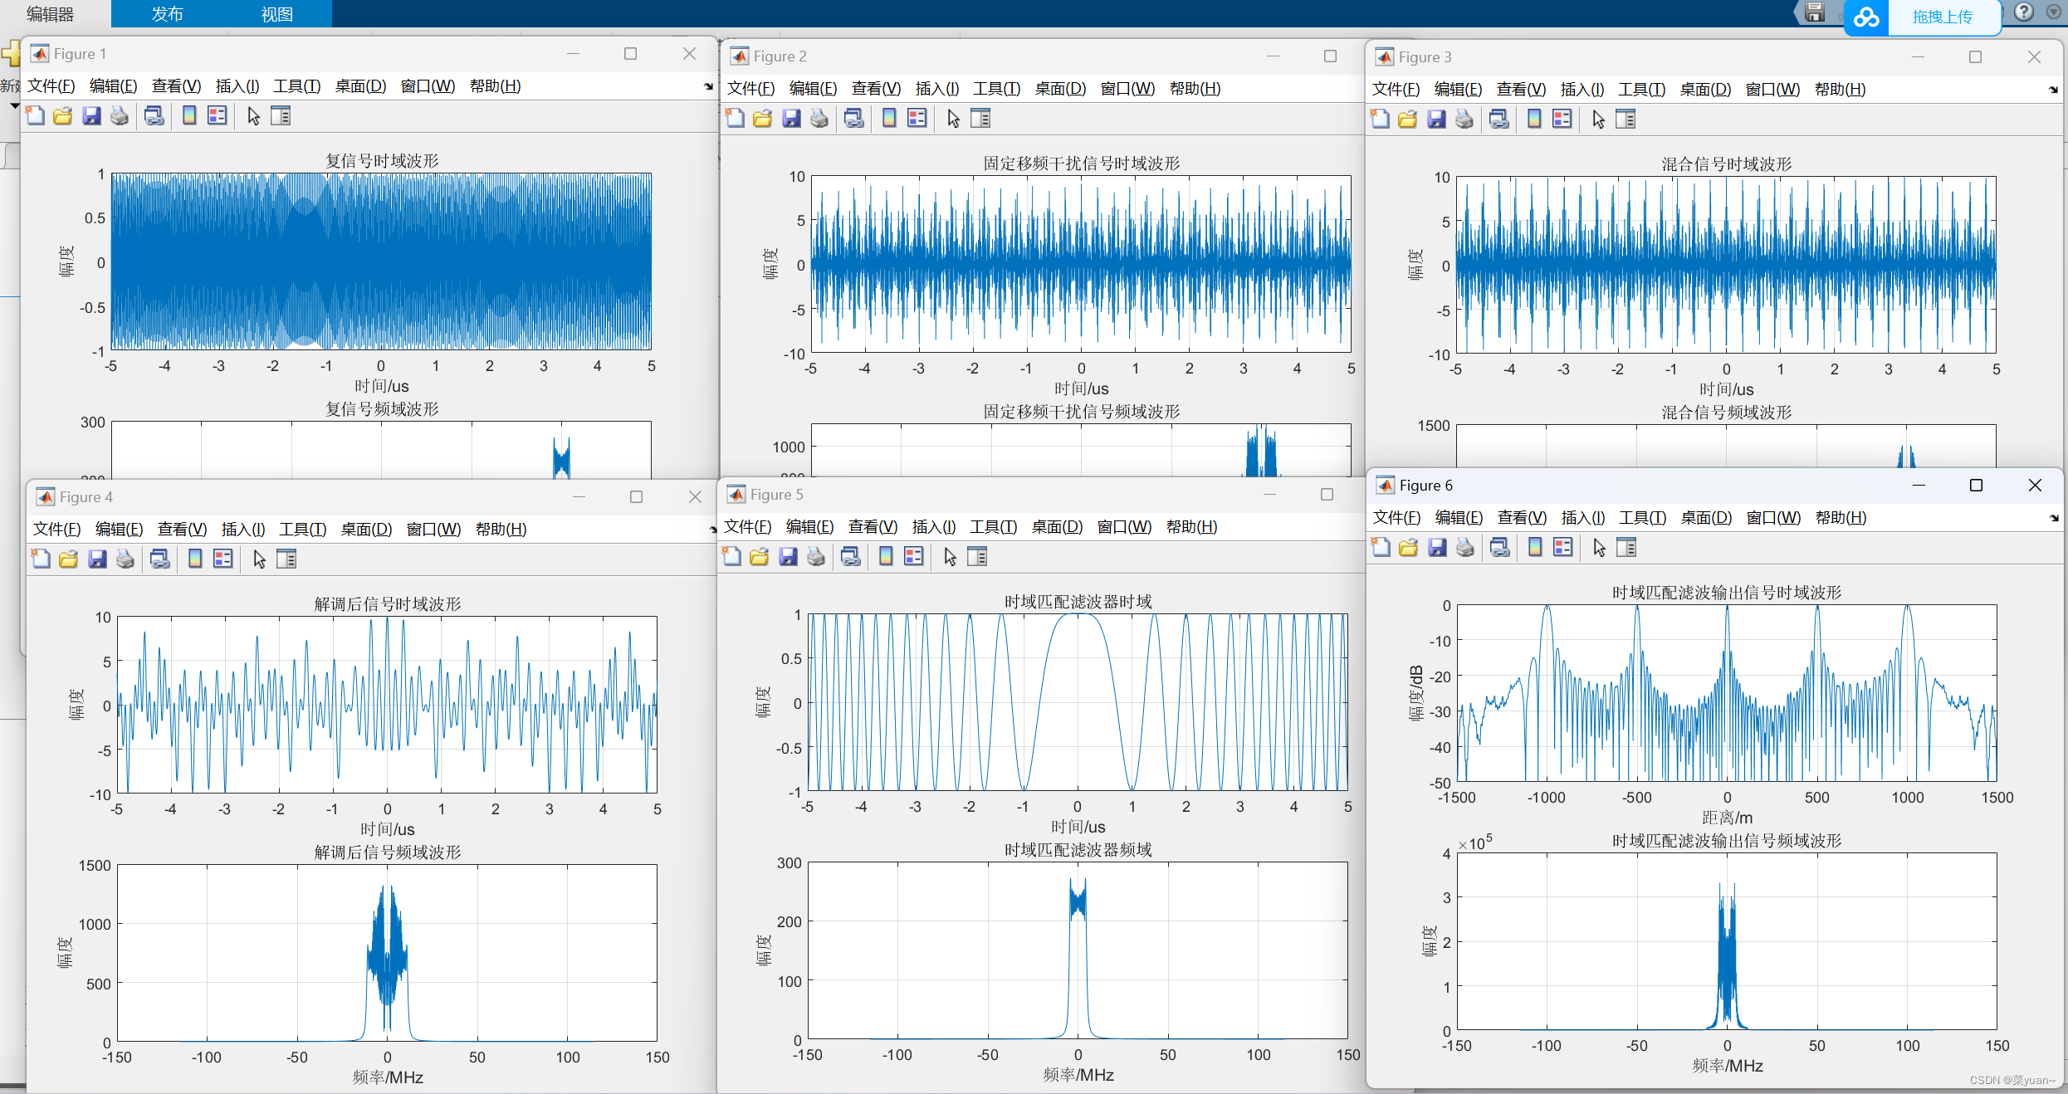The height and width of the screenshot is (1094, 2068).
Task: Dock Figure 3 using menu bar arrow
Action: pyautogui.click(x=2053, y=90)
